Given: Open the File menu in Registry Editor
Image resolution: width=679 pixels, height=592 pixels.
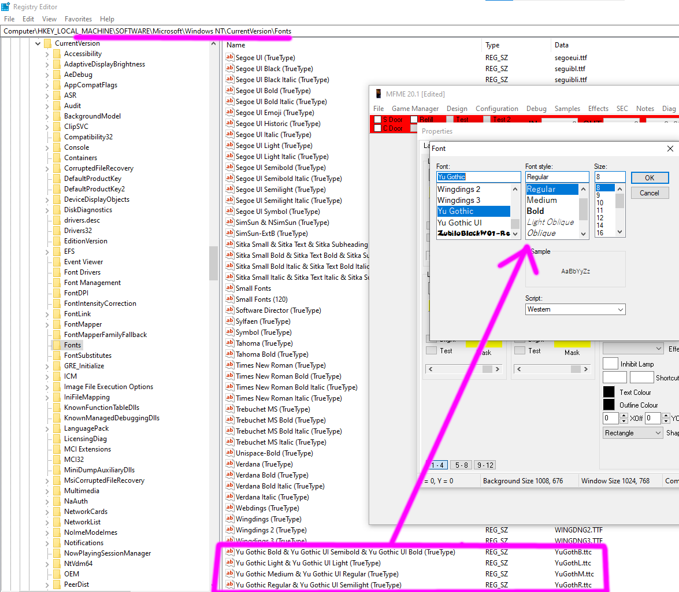Looking at the screenshot, I should tap(9, 19).
